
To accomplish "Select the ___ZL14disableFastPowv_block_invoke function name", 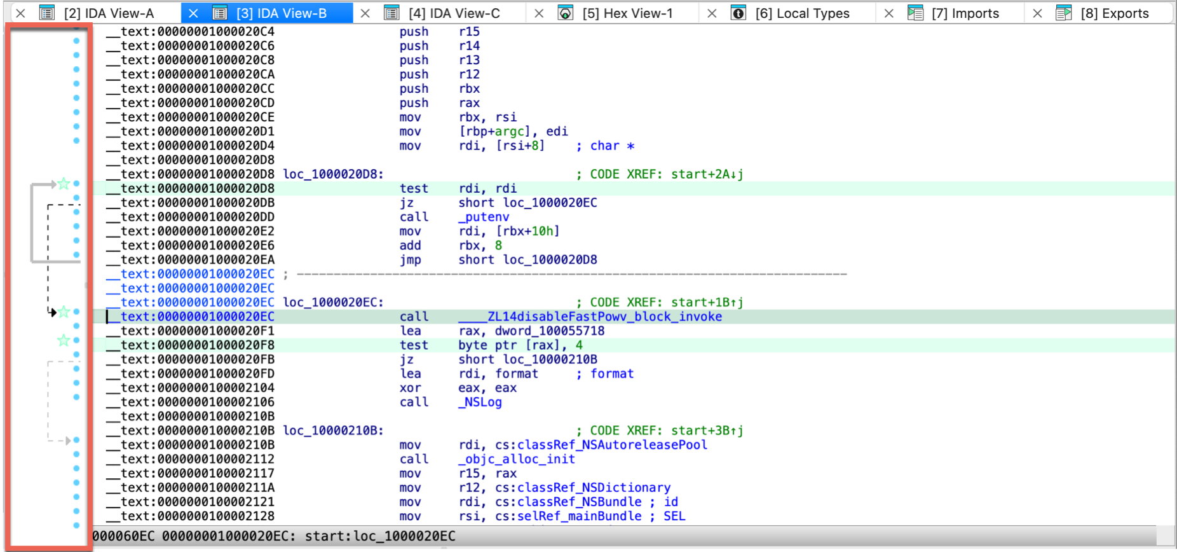I will (590, 317).
